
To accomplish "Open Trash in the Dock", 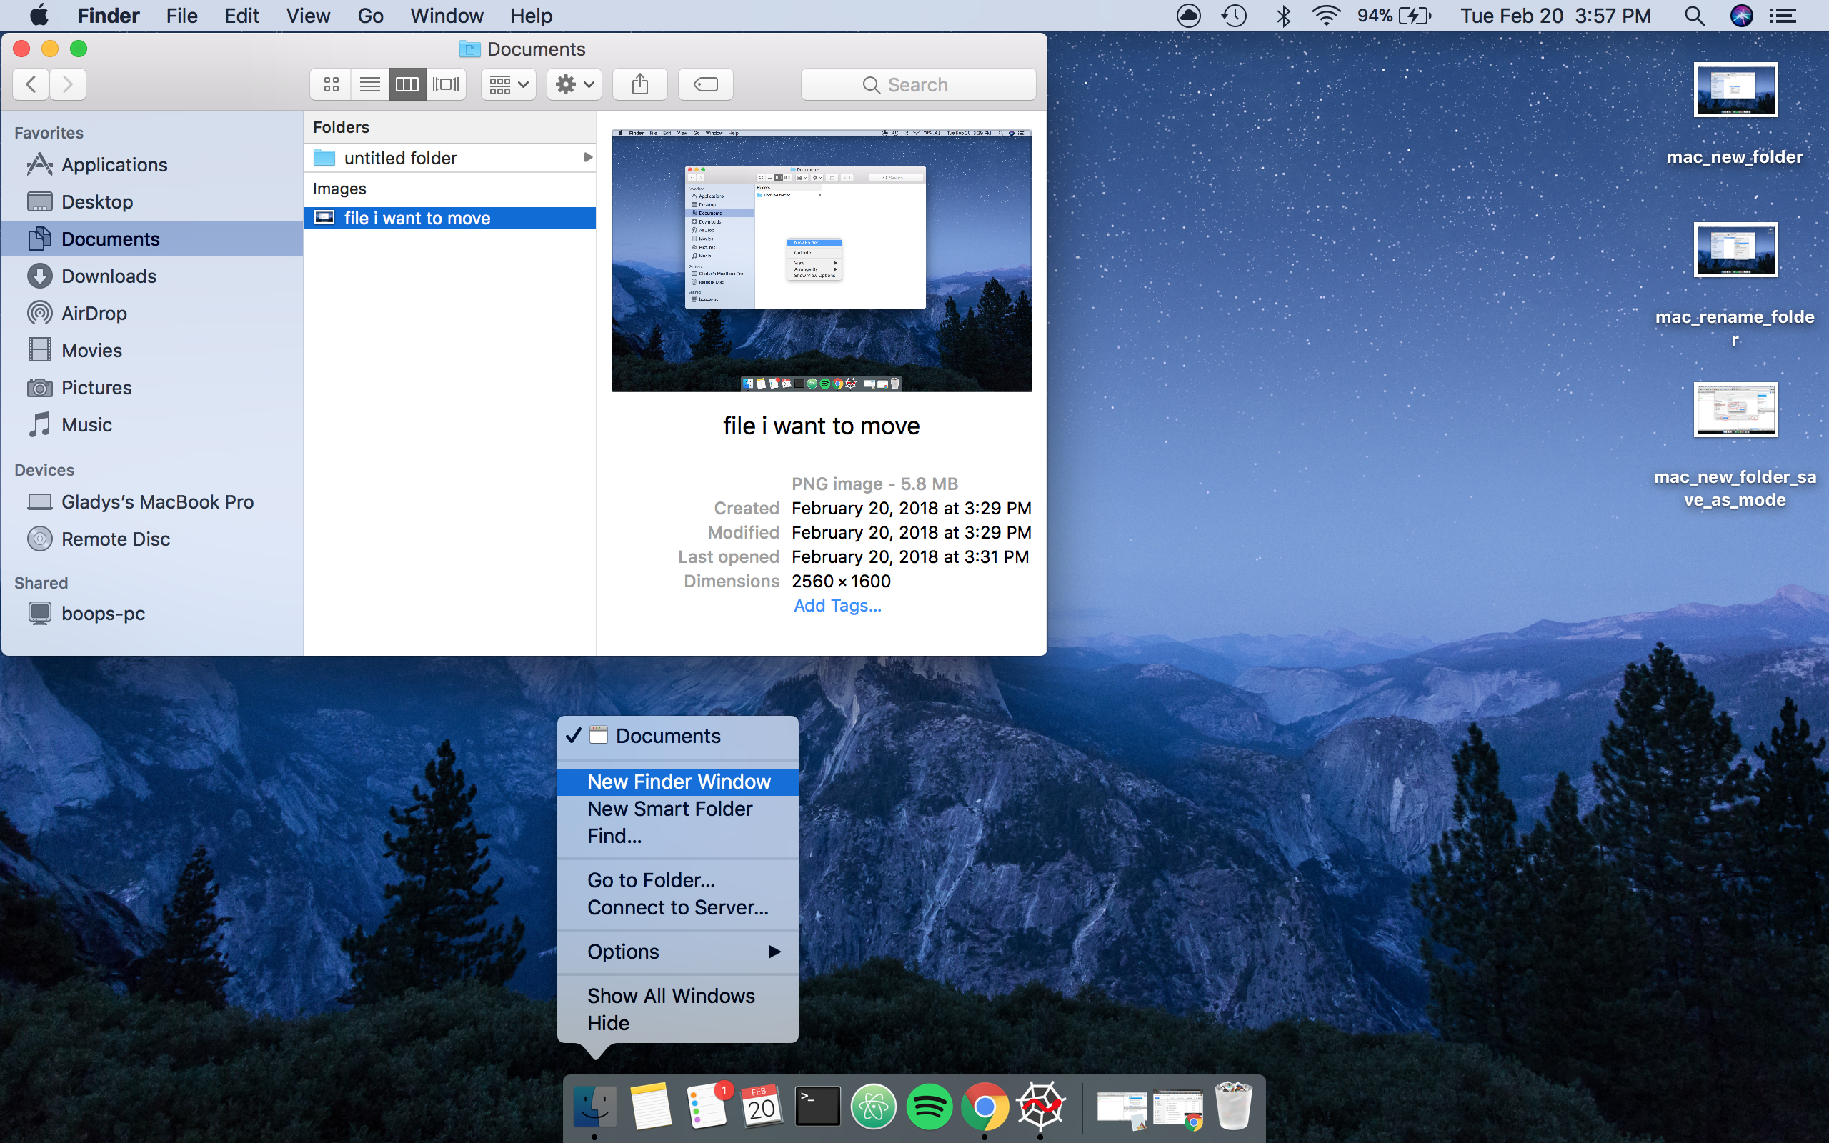I will click(x=1233, y=1105).
